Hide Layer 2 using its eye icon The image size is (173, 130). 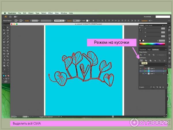click(x=140, y=68)
